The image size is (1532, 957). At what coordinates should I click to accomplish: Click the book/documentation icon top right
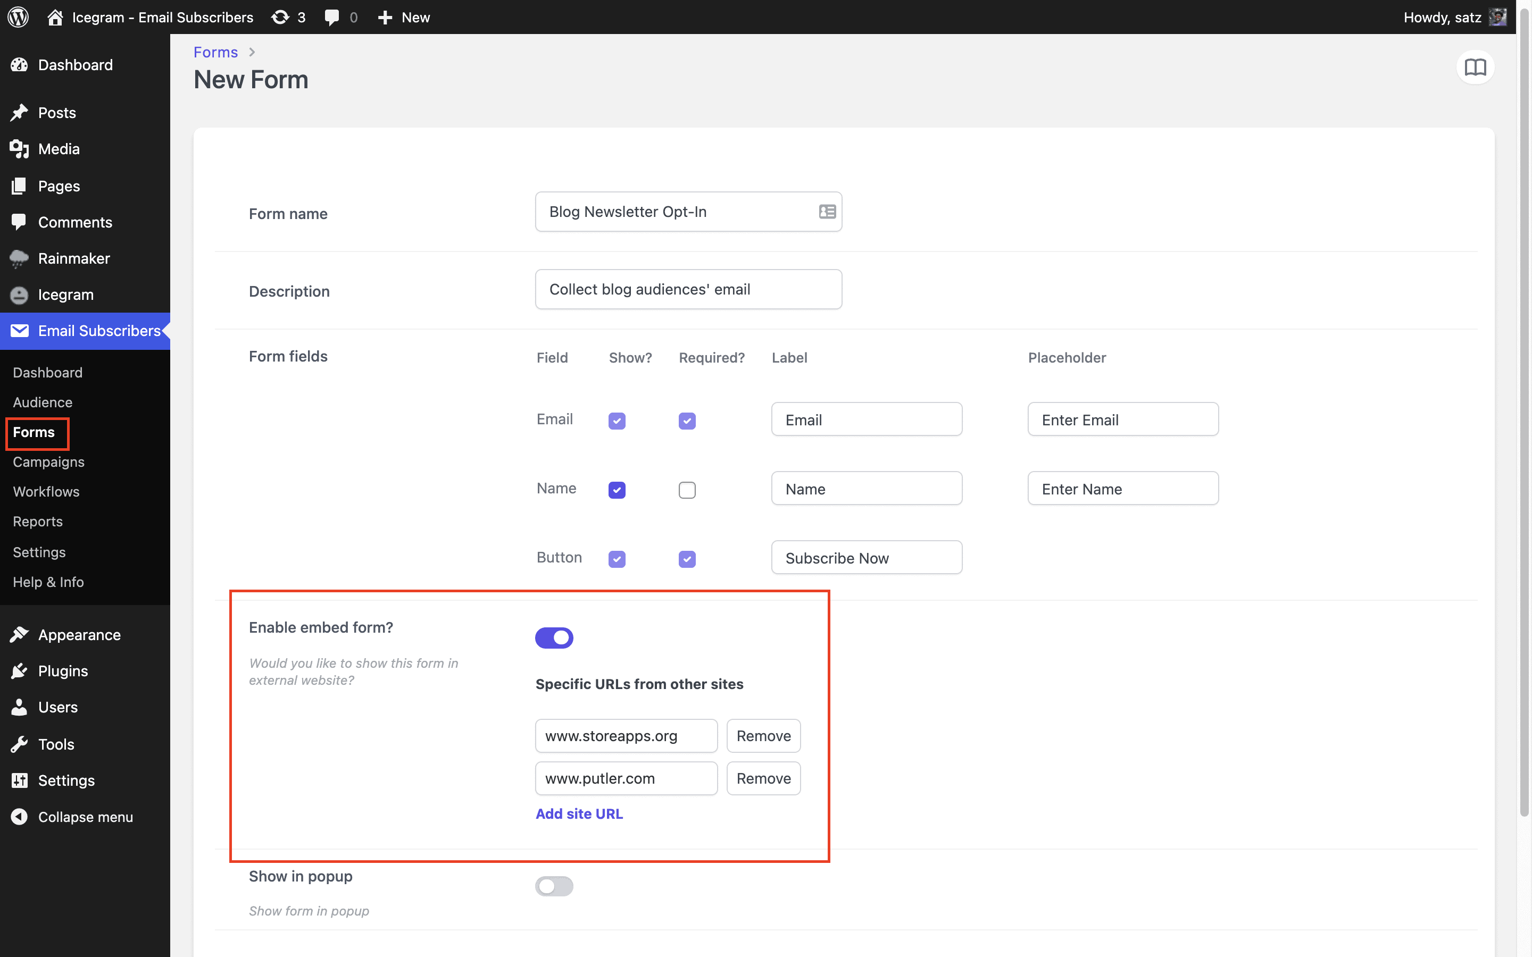[1475, 67]
